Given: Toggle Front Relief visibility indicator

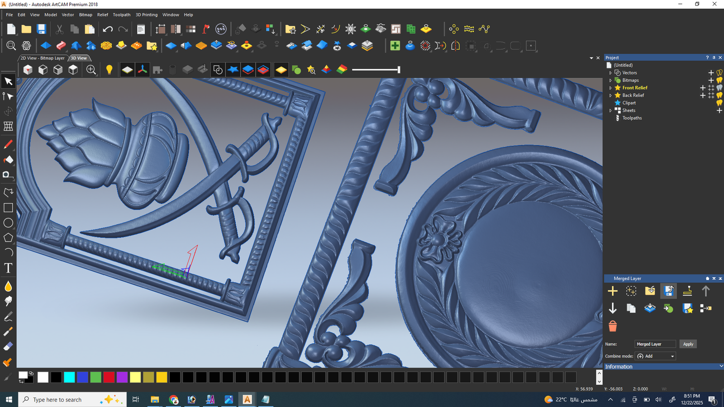Looking at the screenshot, I should [x=719, y=88].
